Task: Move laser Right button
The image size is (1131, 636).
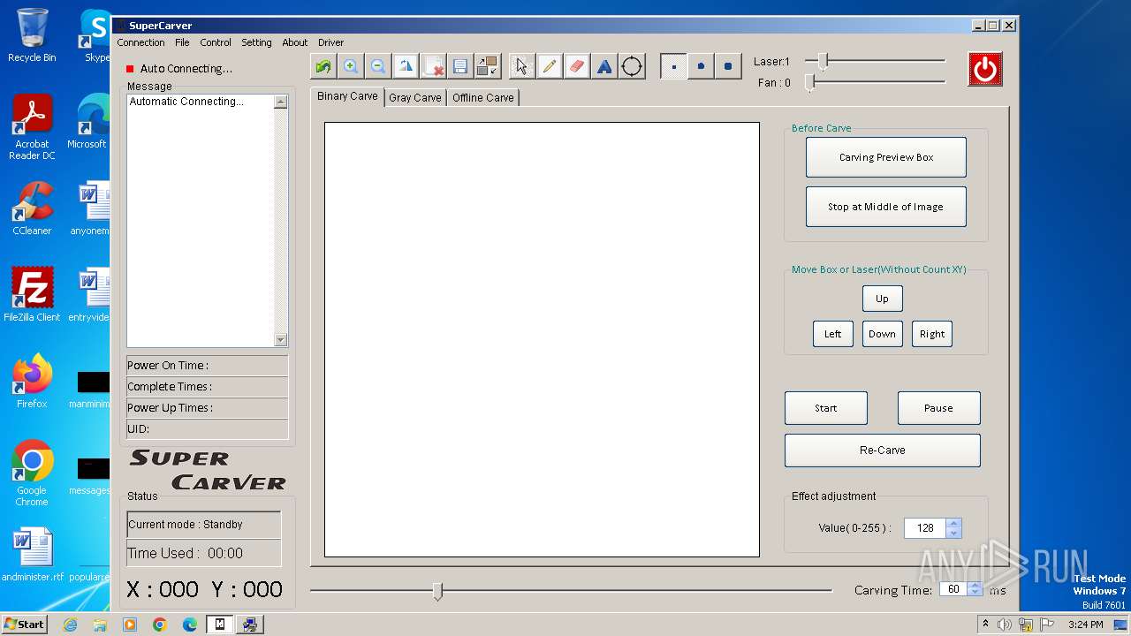Action: tap(932, 334)
